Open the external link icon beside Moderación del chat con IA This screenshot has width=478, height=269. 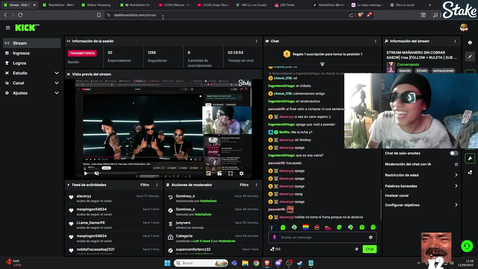pyautogui.click(x=456, y=164)
